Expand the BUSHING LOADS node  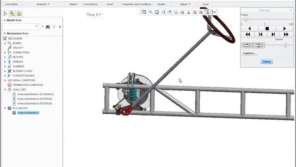pyautogui.click(x=5, y=71)
